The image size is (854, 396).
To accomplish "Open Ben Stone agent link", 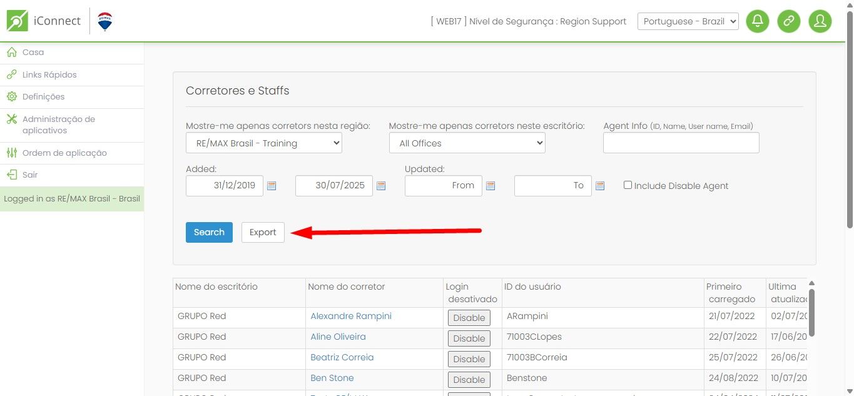I will pyautogui.click(x=332, y=378).
